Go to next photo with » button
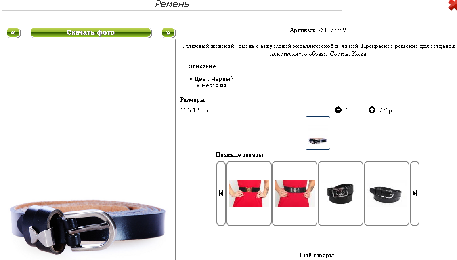 [168, 32]
